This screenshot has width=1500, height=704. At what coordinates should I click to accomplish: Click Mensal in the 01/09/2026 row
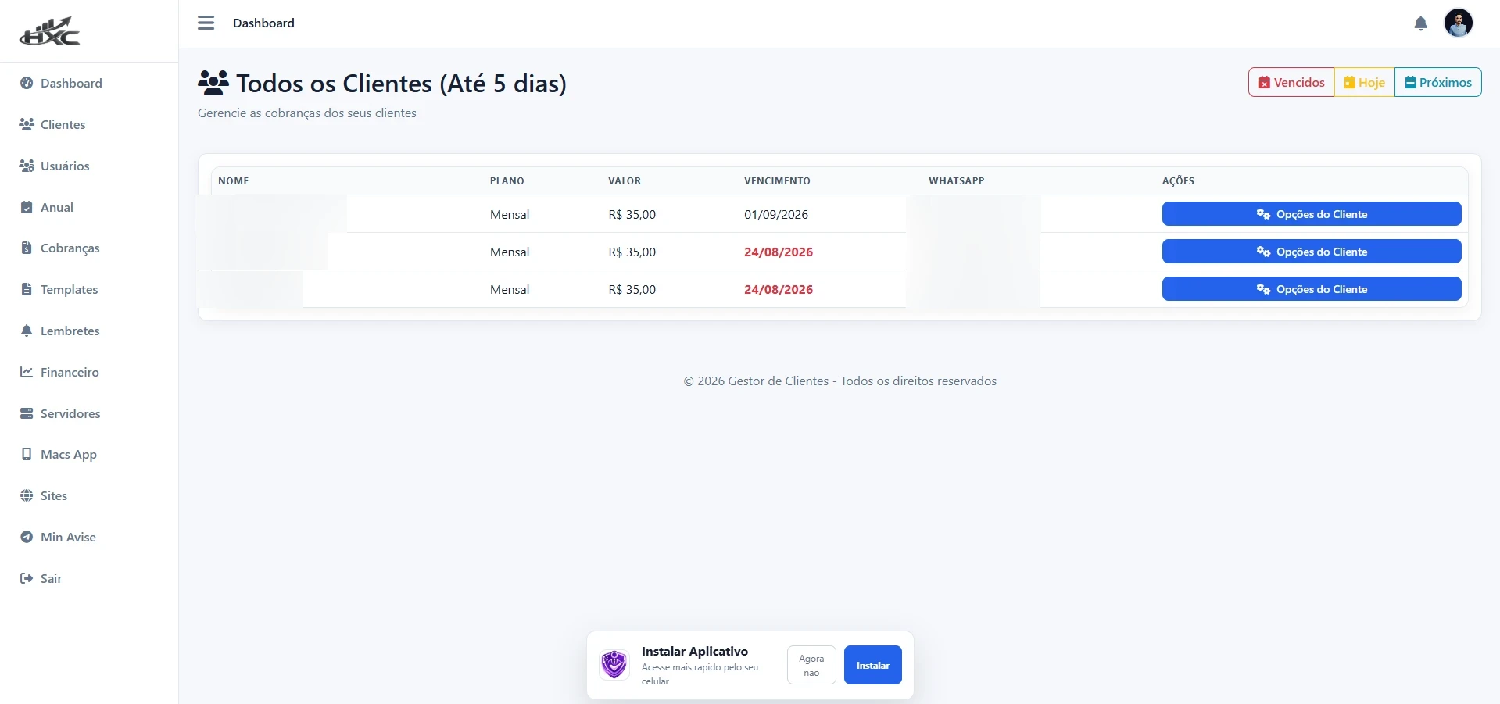(510, 214)
